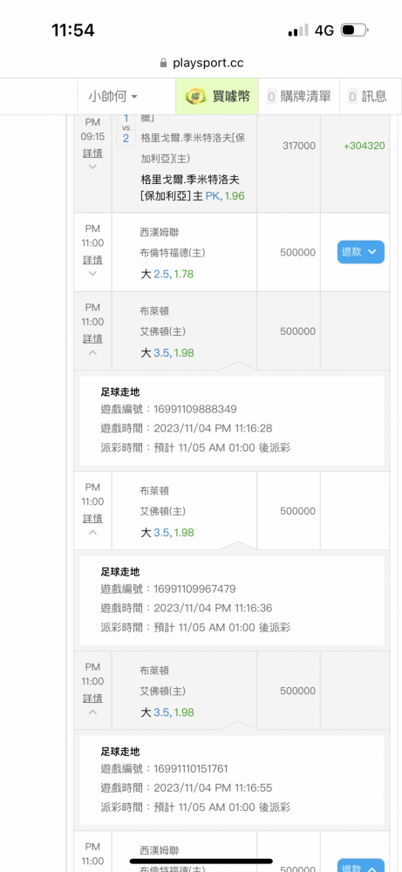Open the 訊息 messages tab
Viewport: 402px width, 872px height.
click(x=367, y=96)
